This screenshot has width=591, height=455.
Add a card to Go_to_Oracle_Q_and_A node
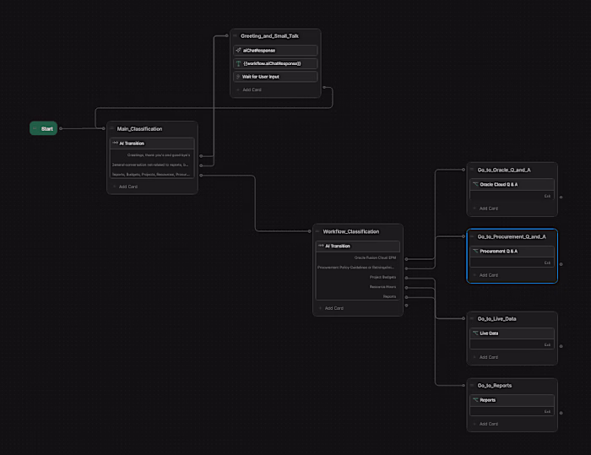[x=485, y=209]
